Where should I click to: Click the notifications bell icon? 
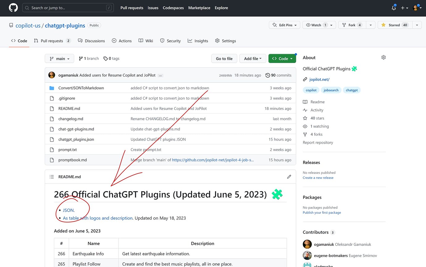394,8
